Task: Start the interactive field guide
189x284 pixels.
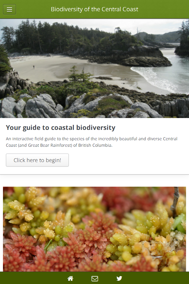Action: pyautogui.click(x=37, y=160)
